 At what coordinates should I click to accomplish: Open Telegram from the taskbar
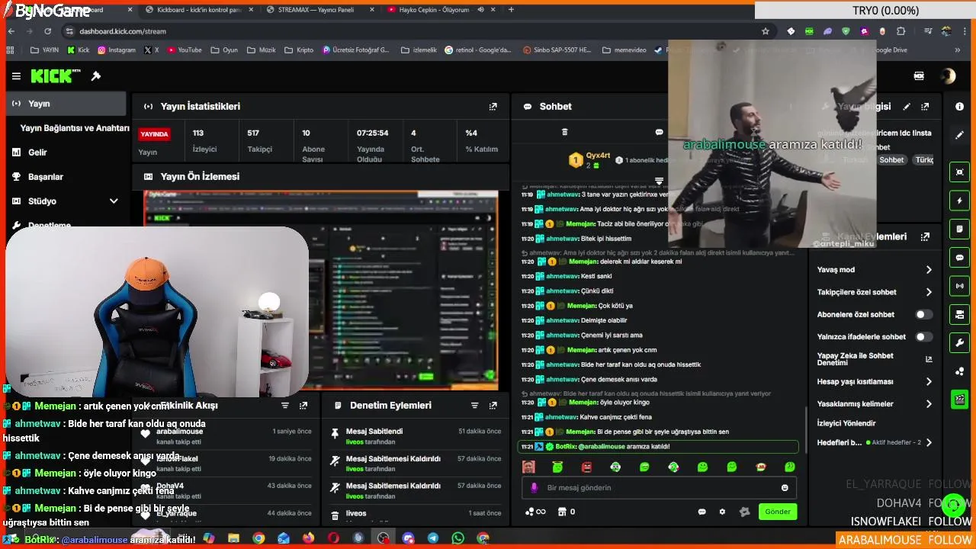pos(433,538)
